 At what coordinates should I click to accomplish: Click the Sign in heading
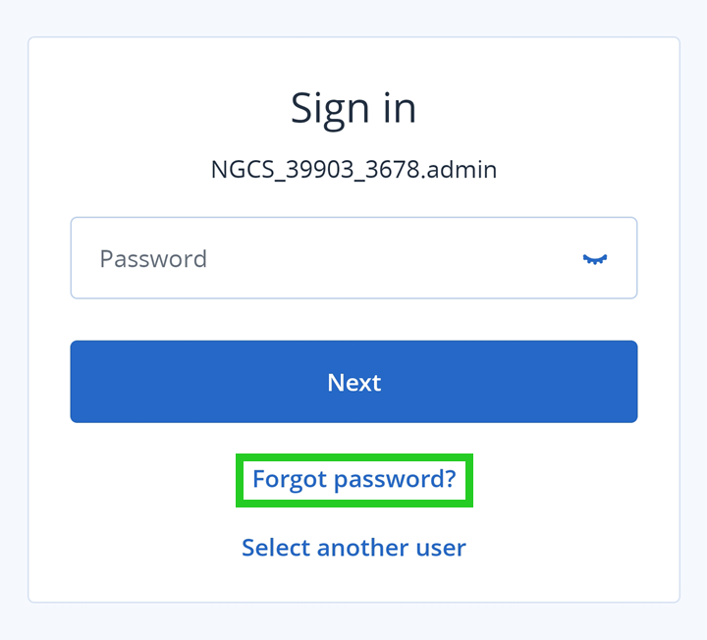(x=353, y=108)
